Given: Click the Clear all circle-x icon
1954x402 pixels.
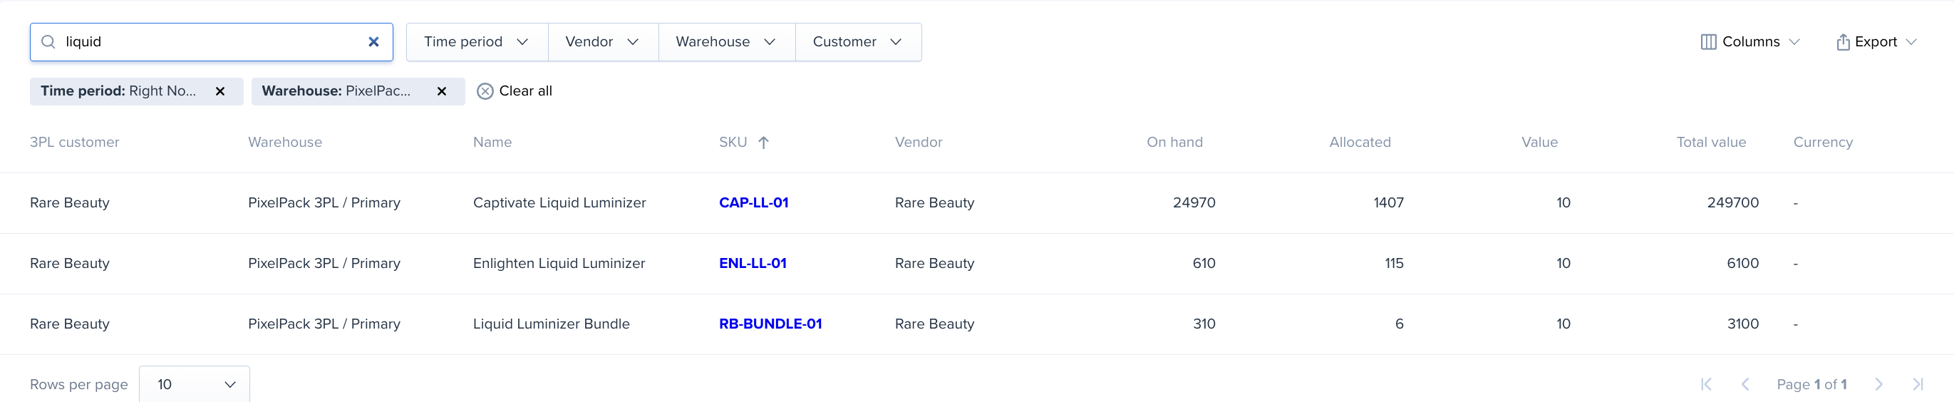Looking at the screenshot, I should tap(485, 91).
